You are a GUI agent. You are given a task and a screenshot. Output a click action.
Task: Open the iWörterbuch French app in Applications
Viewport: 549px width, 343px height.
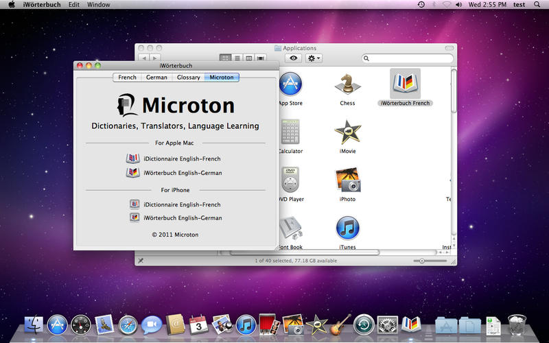(x=405, y=84)
